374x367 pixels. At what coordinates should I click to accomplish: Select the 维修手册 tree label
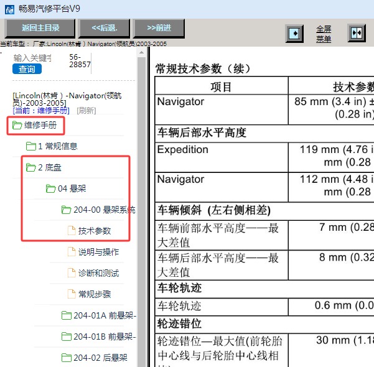point(40,125)
